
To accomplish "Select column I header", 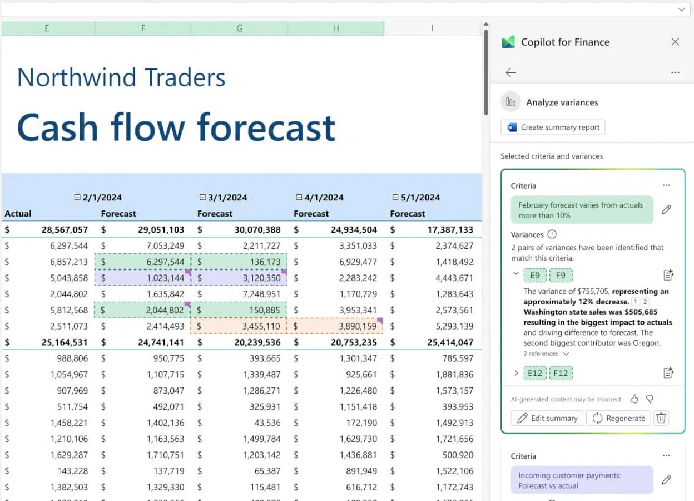I will pos(432,28).
